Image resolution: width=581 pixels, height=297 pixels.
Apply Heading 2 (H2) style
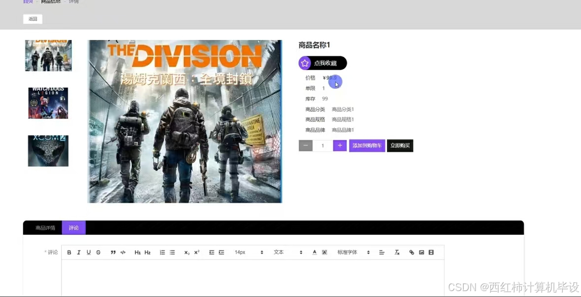click(147, 253)
